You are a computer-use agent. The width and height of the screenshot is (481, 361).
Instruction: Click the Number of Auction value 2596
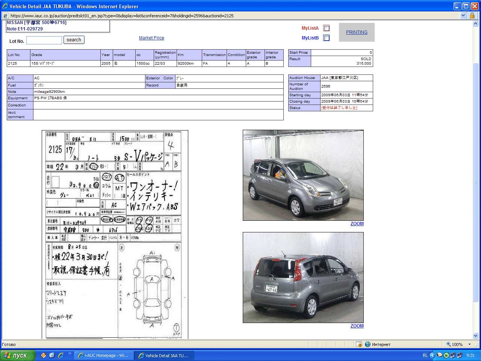click(326, 86)
